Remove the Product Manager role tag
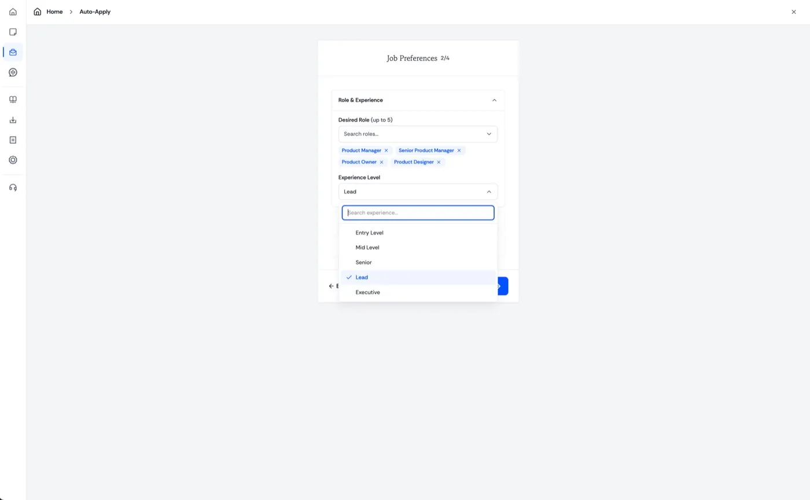The width and height of the screenshot is (810, 500). [386, 150]
